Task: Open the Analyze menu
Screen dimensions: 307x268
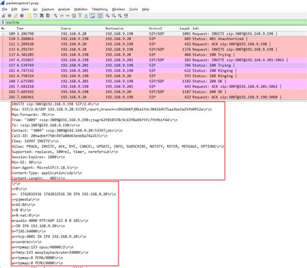Action: coord(64,9)
